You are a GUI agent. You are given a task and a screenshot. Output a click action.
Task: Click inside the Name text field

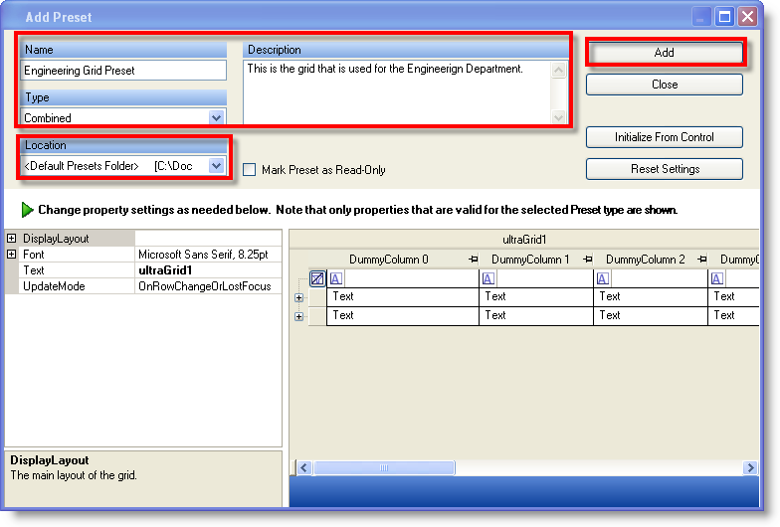tap(124, 71)
